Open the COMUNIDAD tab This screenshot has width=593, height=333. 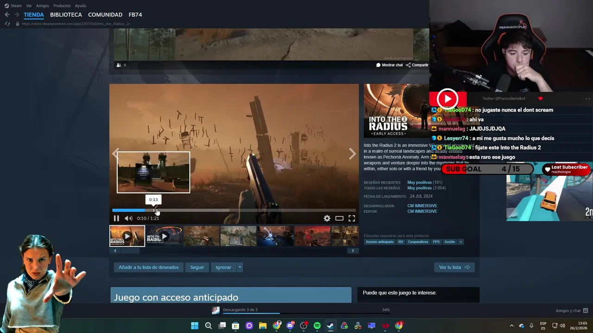click(x=105, y=15)
